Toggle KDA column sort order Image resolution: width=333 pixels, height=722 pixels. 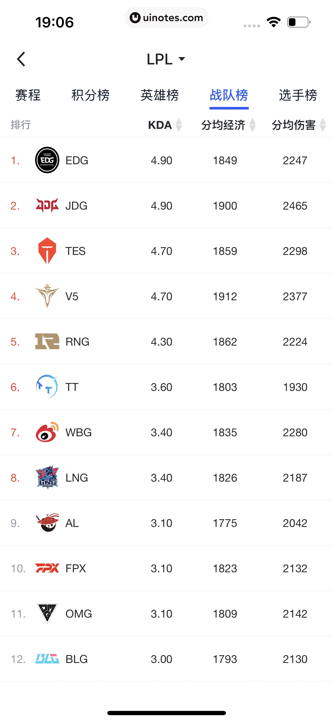(x=165, y=125)
